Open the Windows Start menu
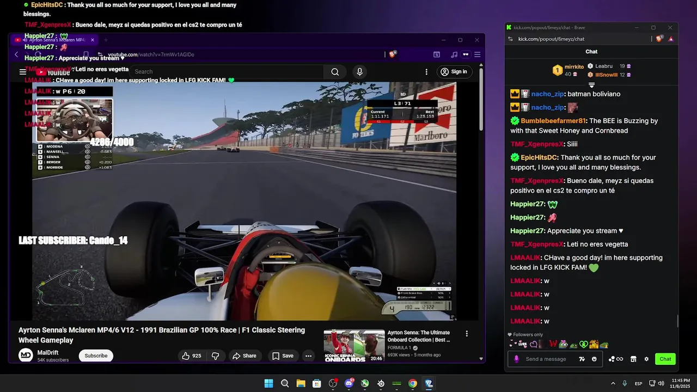 (268, 383)
